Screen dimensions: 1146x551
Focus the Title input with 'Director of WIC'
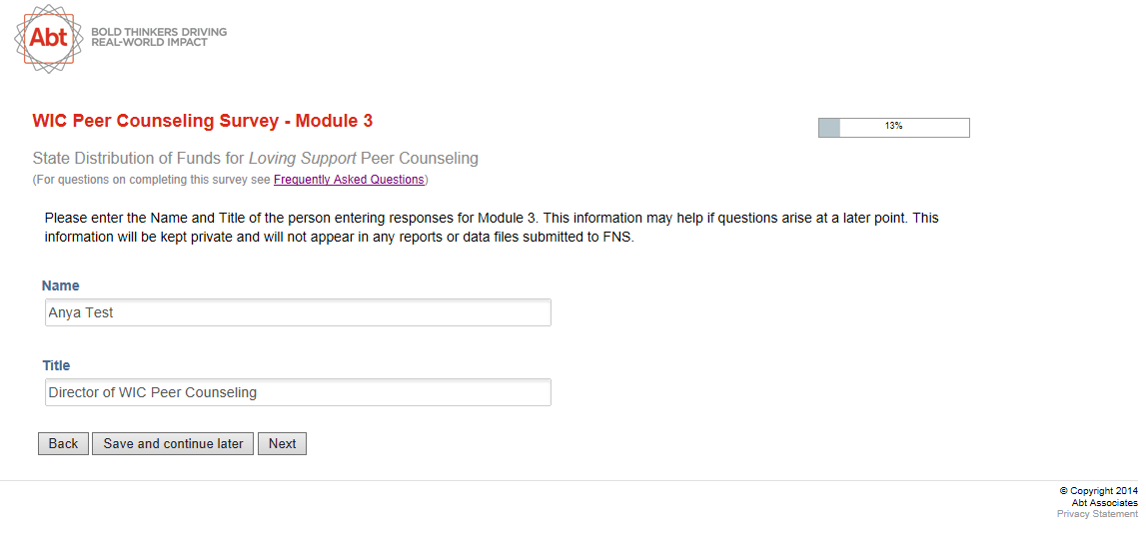point(298,392)
